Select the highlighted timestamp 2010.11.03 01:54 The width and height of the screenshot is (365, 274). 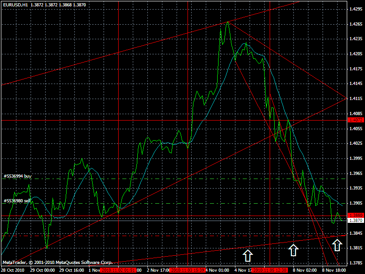118,269
